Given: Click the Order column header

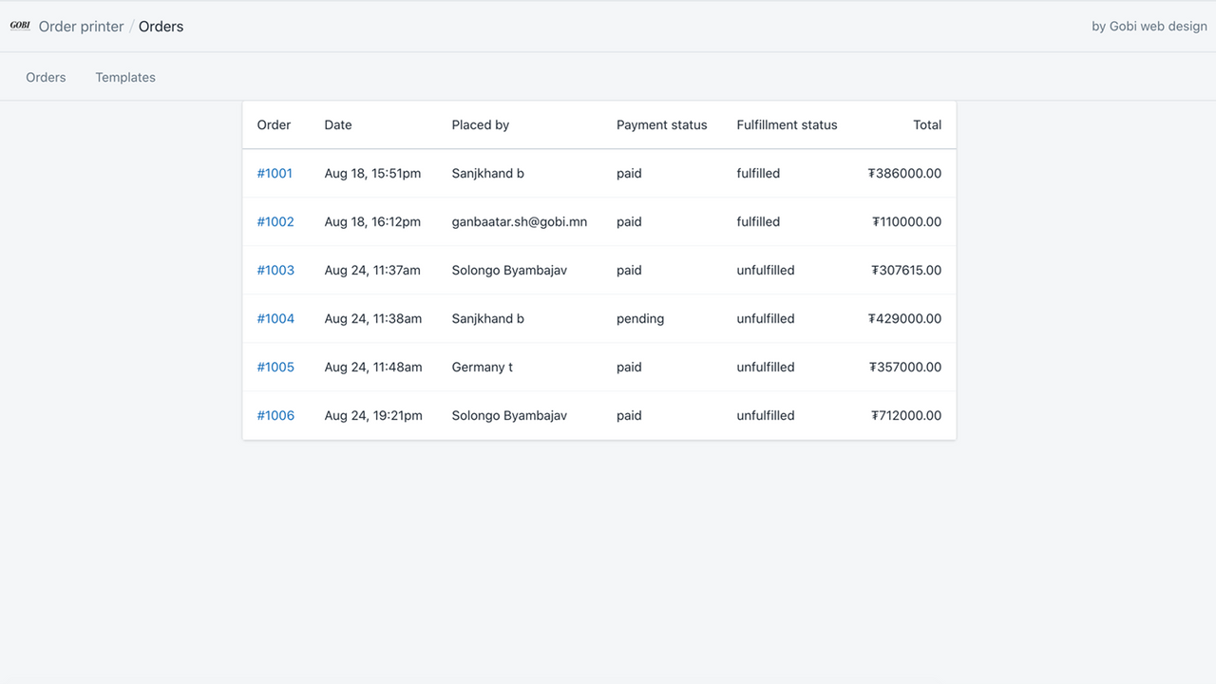Looking at the screenshot, I should [274, 124].
